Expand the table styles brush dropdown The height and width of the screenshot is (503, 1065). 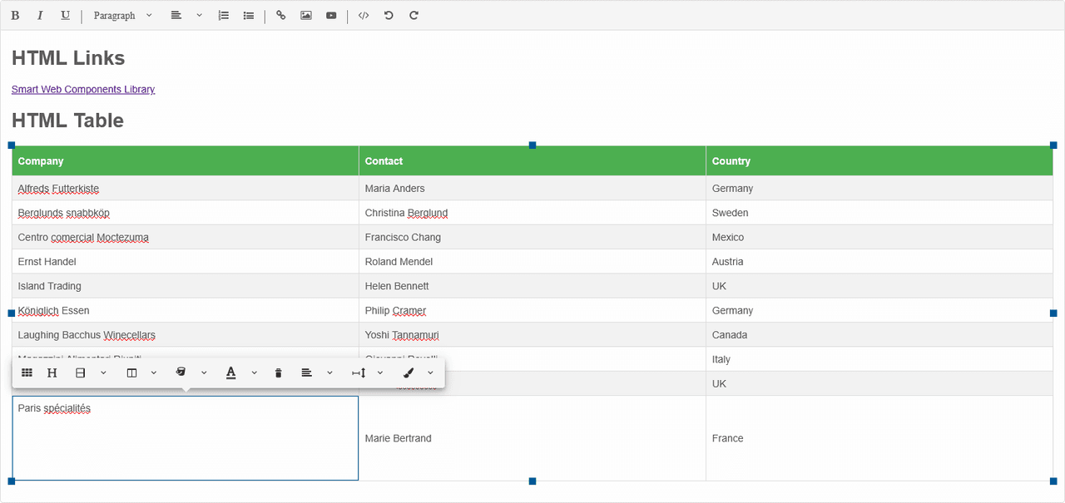pos(430,373)
